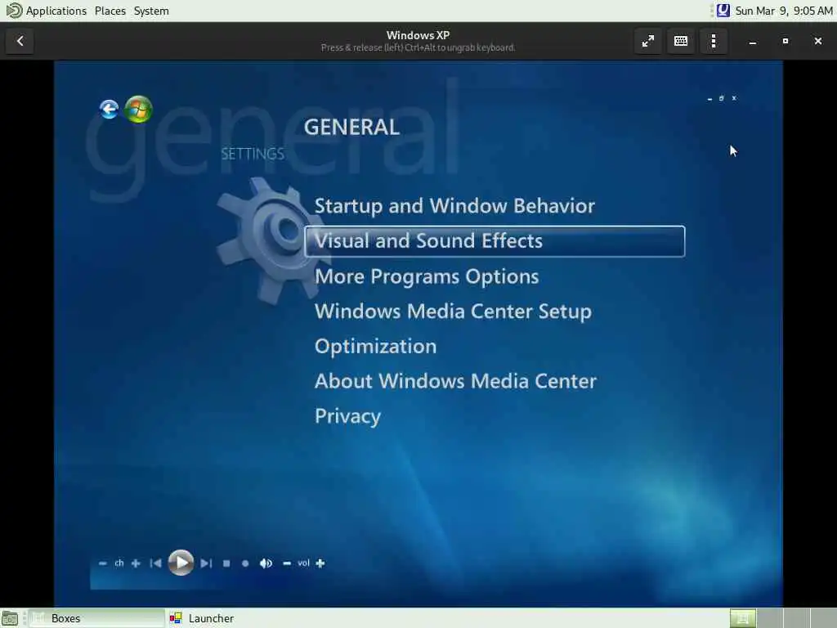Open the Privacy settings
The height and width of the screenshot is (628, 837).
(x=347, y=416)
